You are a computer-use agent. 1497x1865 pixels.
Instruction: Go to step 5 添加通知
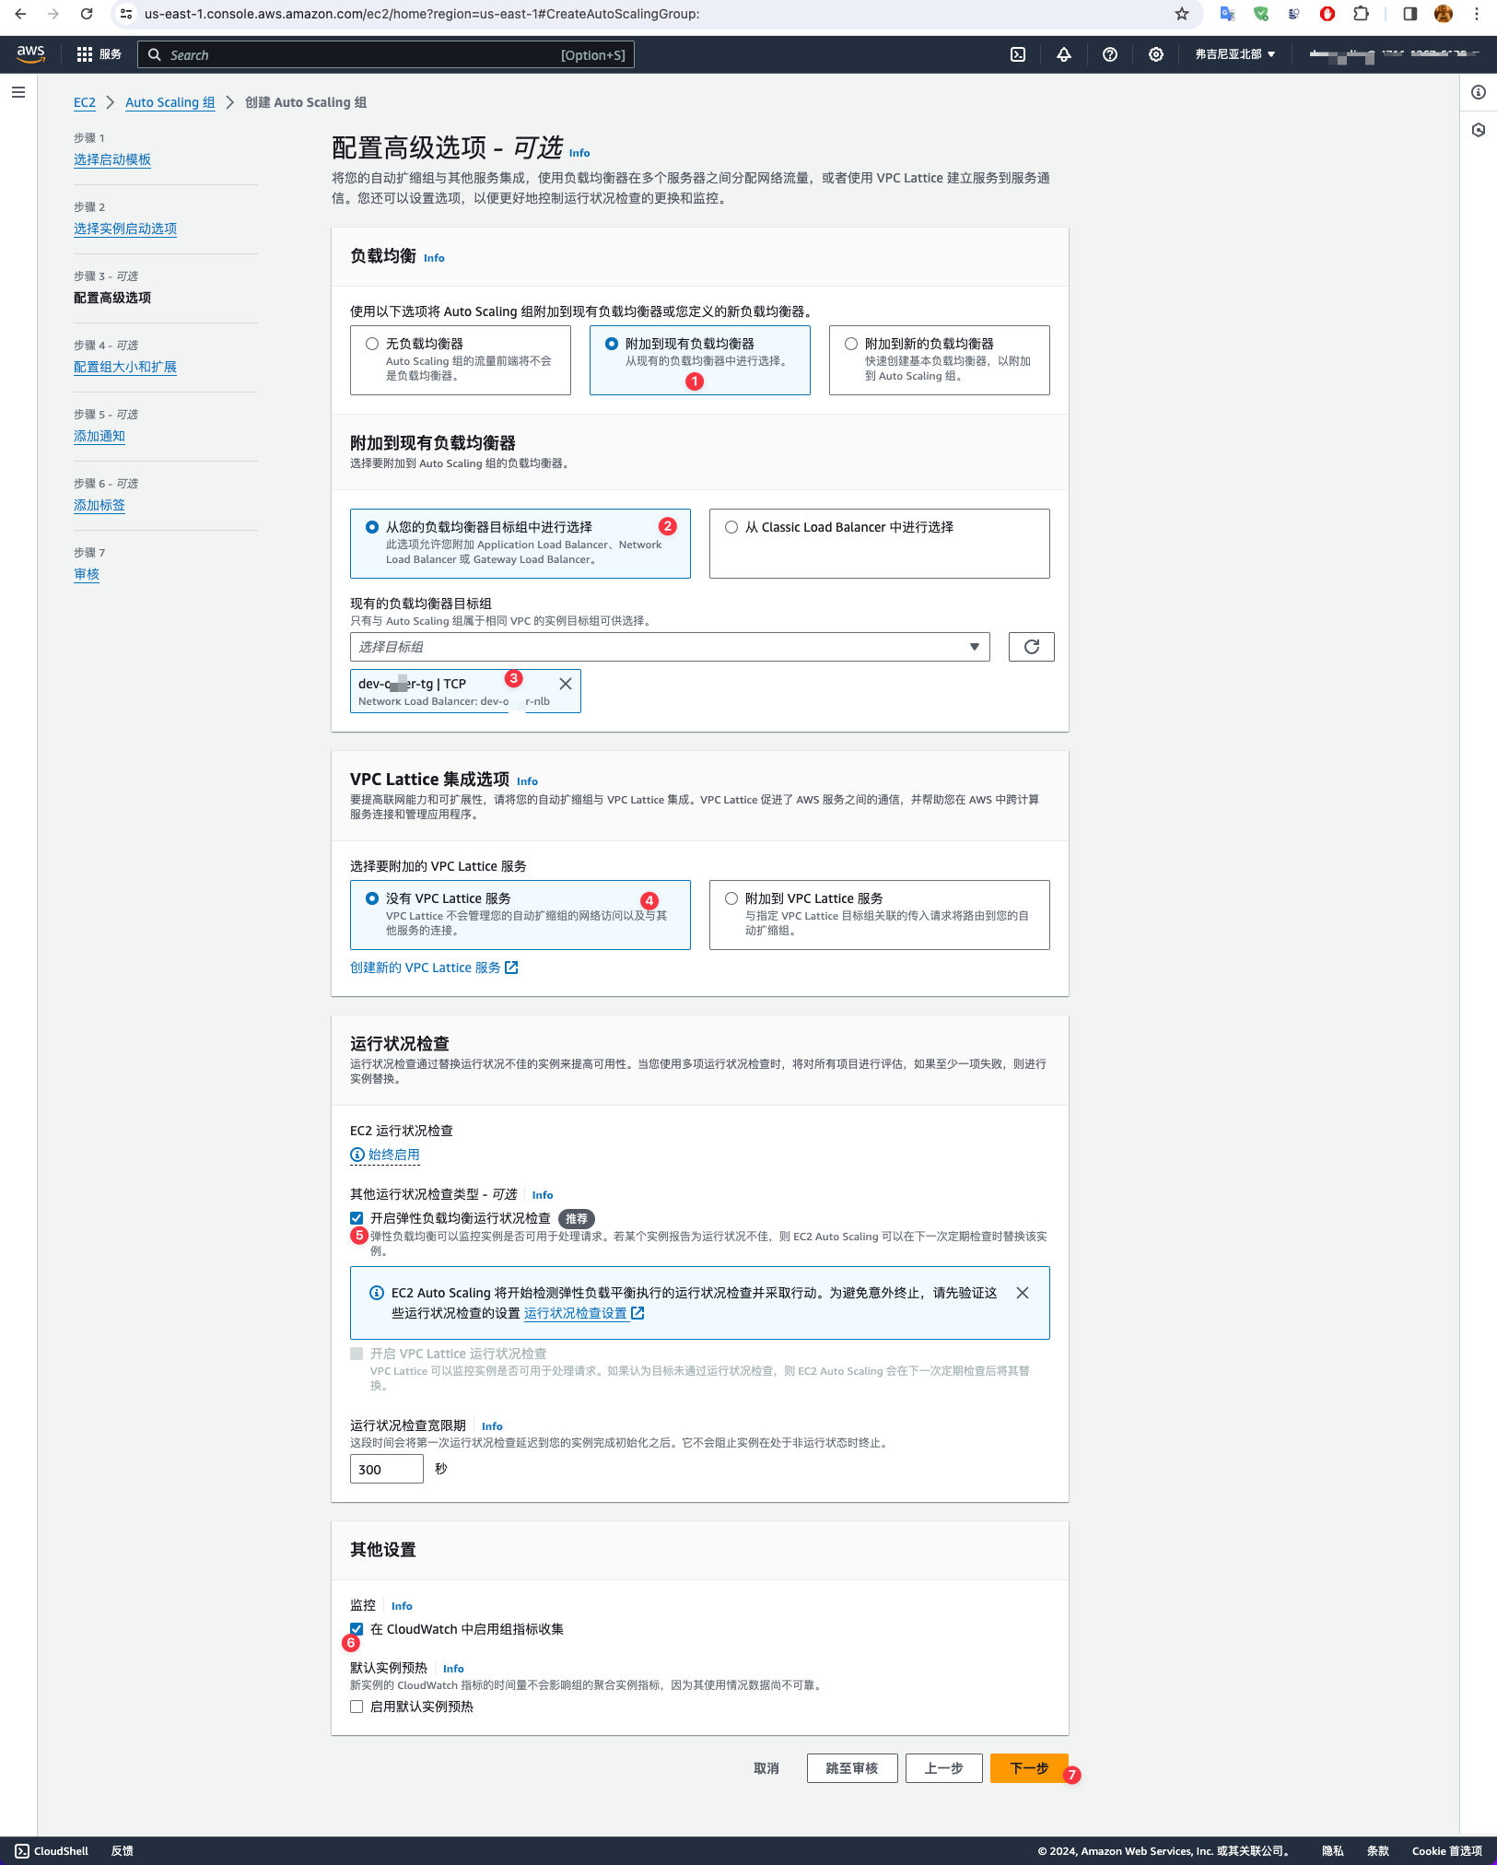click(99, 436)
